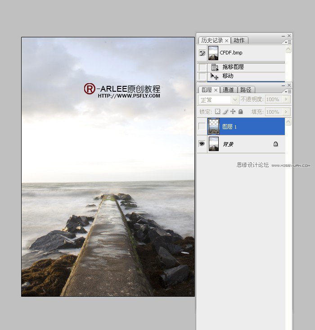Switch to the 通道 tab
Screen dimensions: 315x330
[229, 90]
